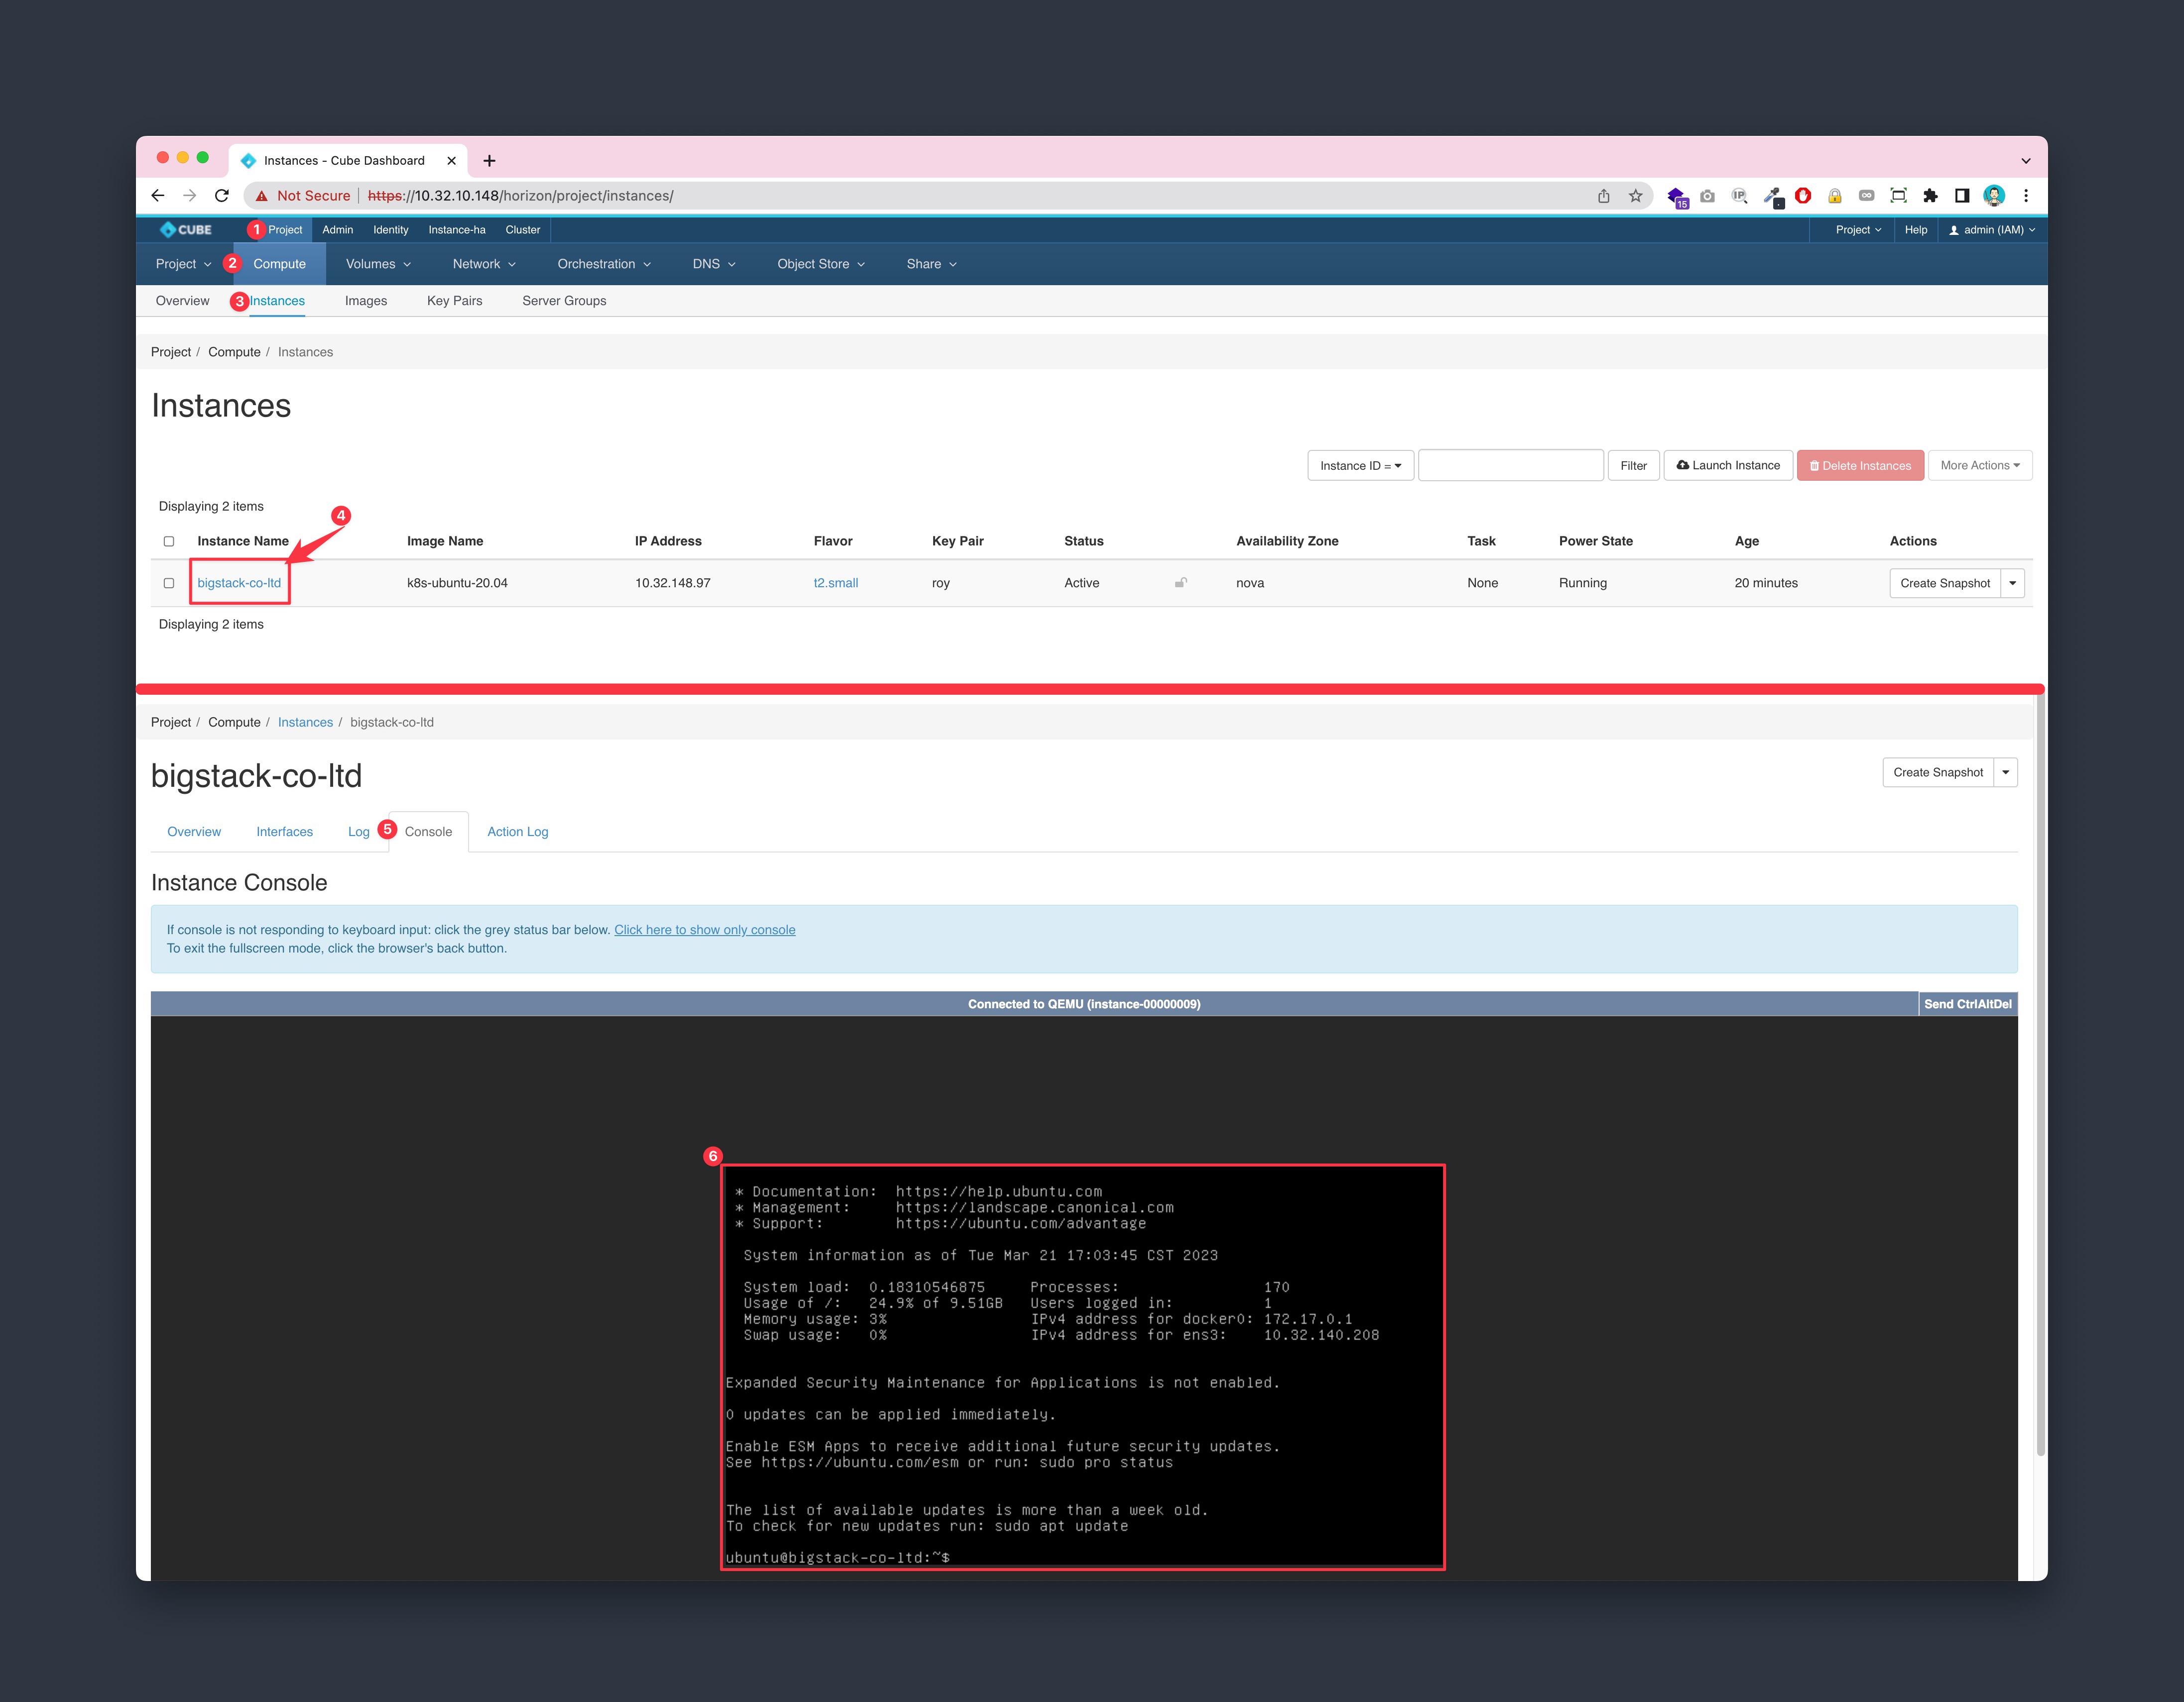Open the instance Interfaces tab
2184x1702 pixels.
[x=285, y=832]
